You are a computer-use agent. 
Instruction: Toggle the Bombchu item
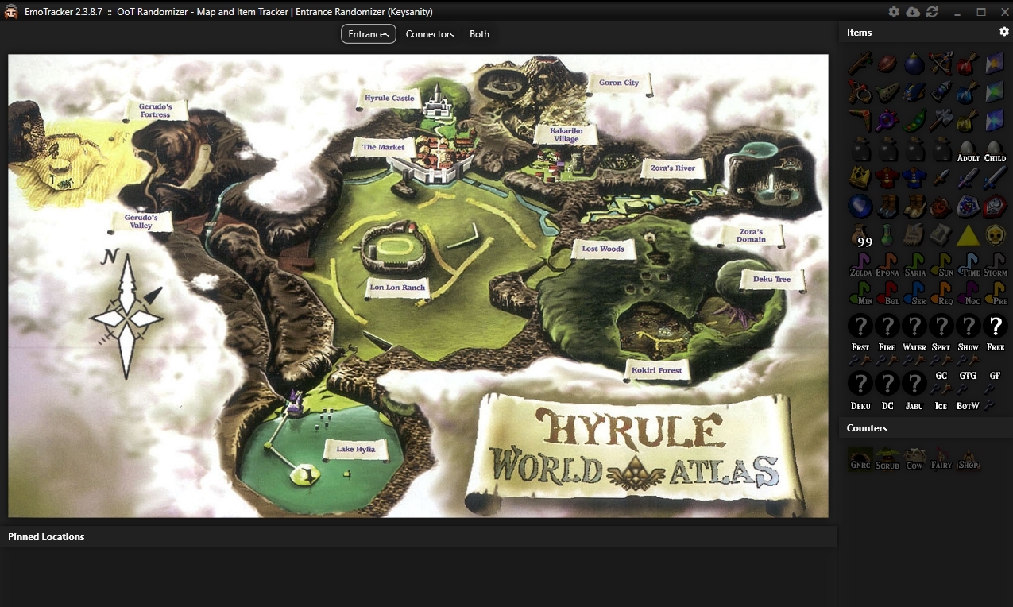click(914, 92)
